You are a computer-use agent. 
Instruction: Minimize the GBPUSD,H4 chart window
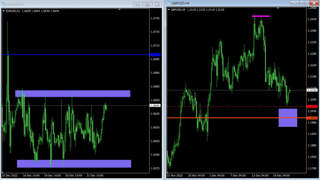295,3
